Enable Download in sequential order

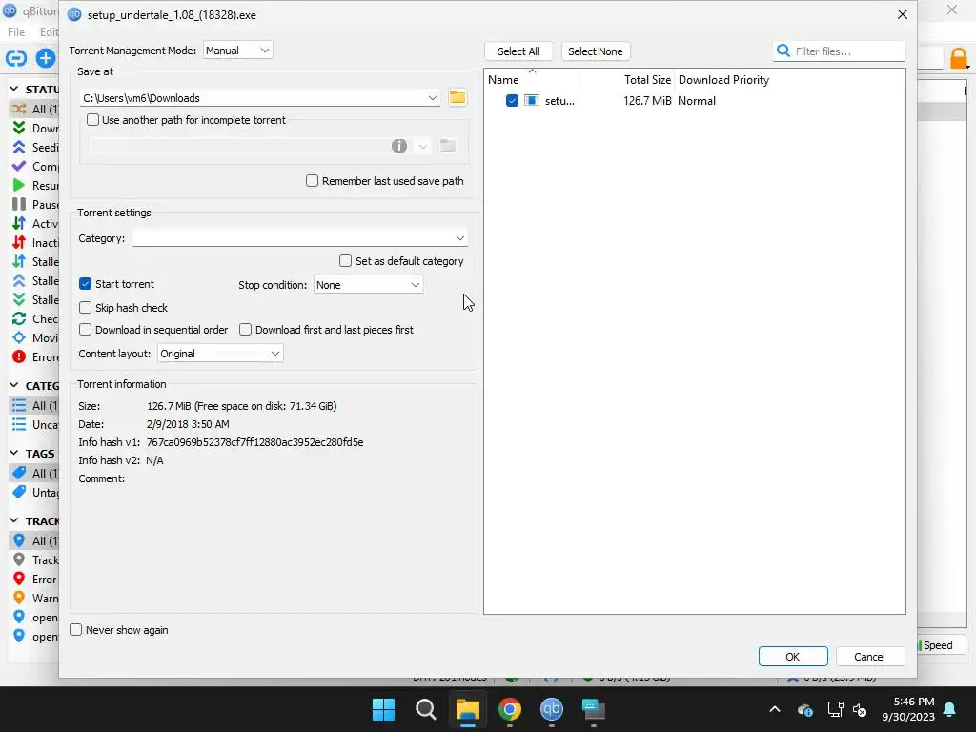pyautogui.click(x=85, y=329)
